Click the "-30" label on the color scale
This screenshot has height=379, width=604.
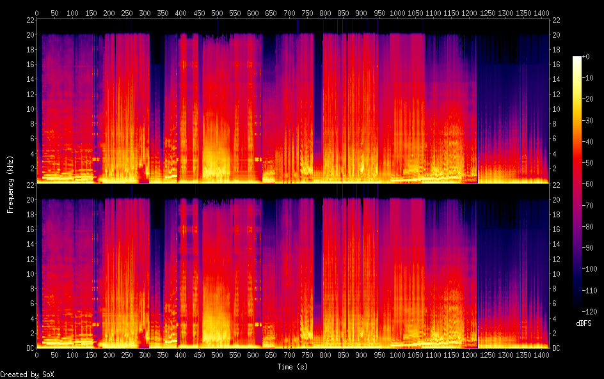[587, 120]
